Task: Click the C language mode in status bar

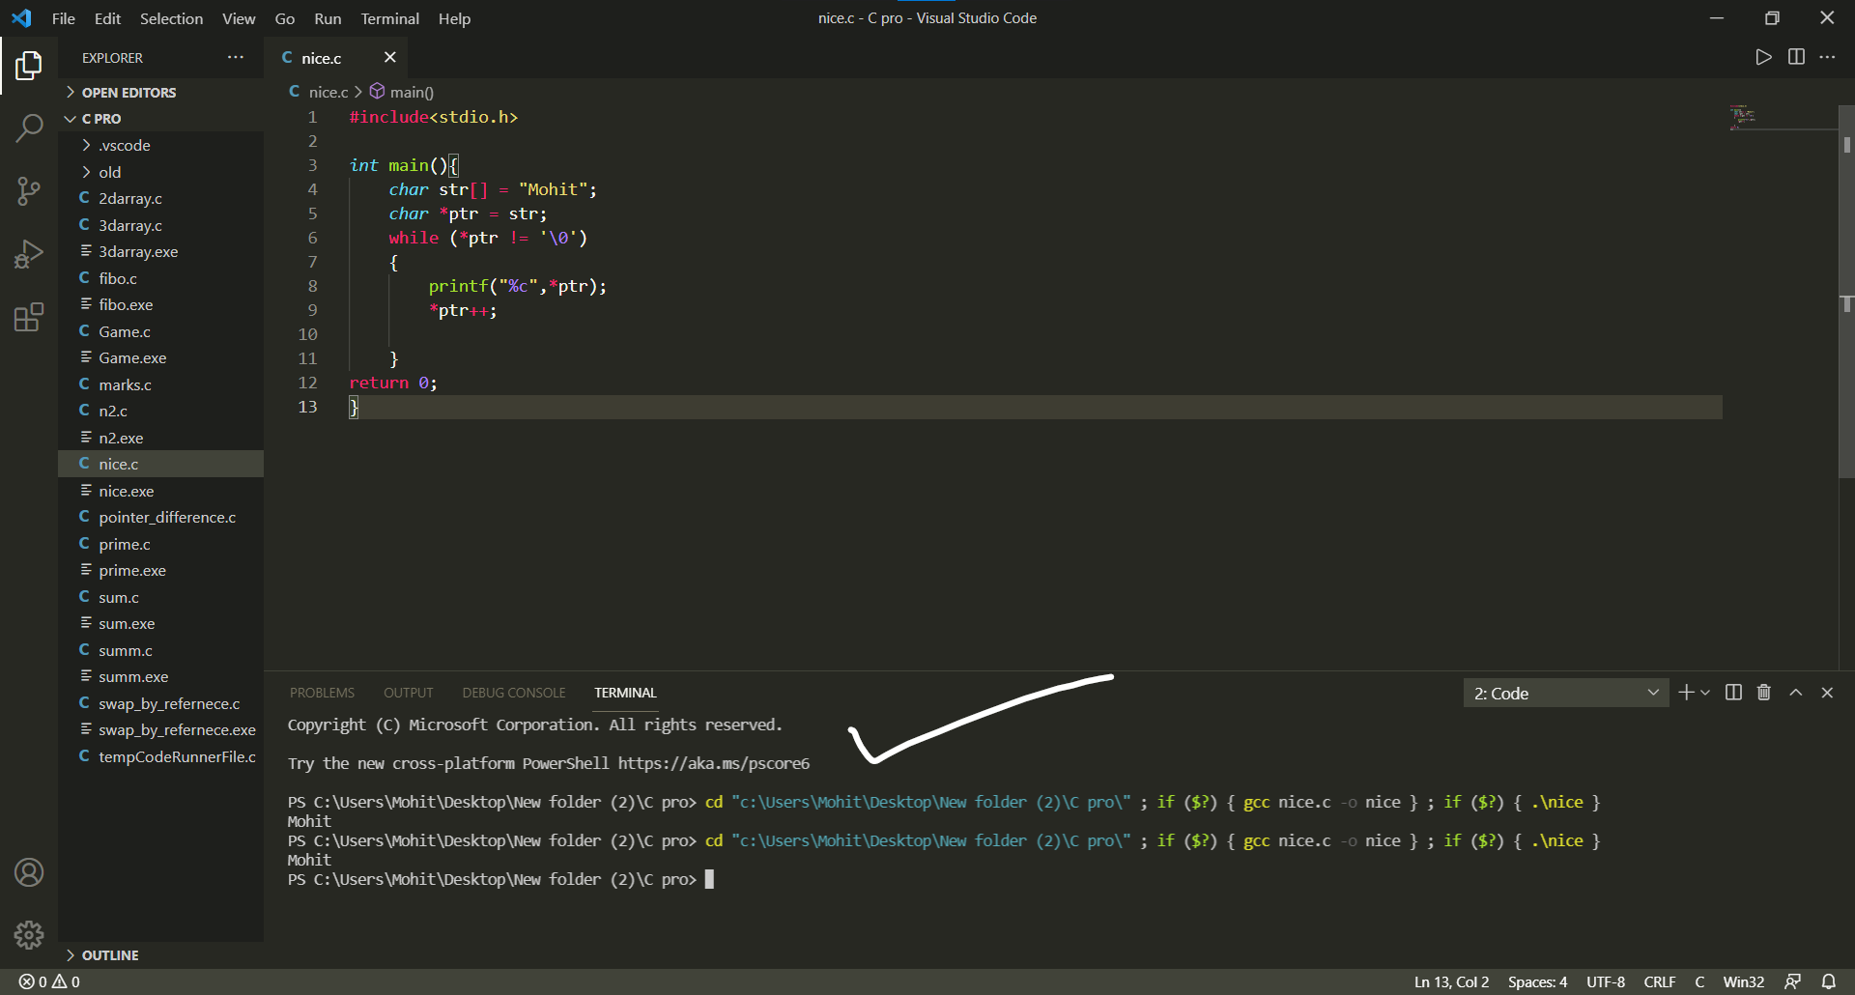Action: click(x=1698, y=981)
